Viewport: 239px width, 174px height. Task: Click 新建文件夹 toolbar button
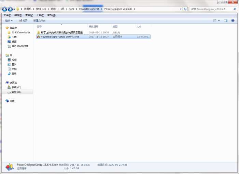[x=39, y=20]
